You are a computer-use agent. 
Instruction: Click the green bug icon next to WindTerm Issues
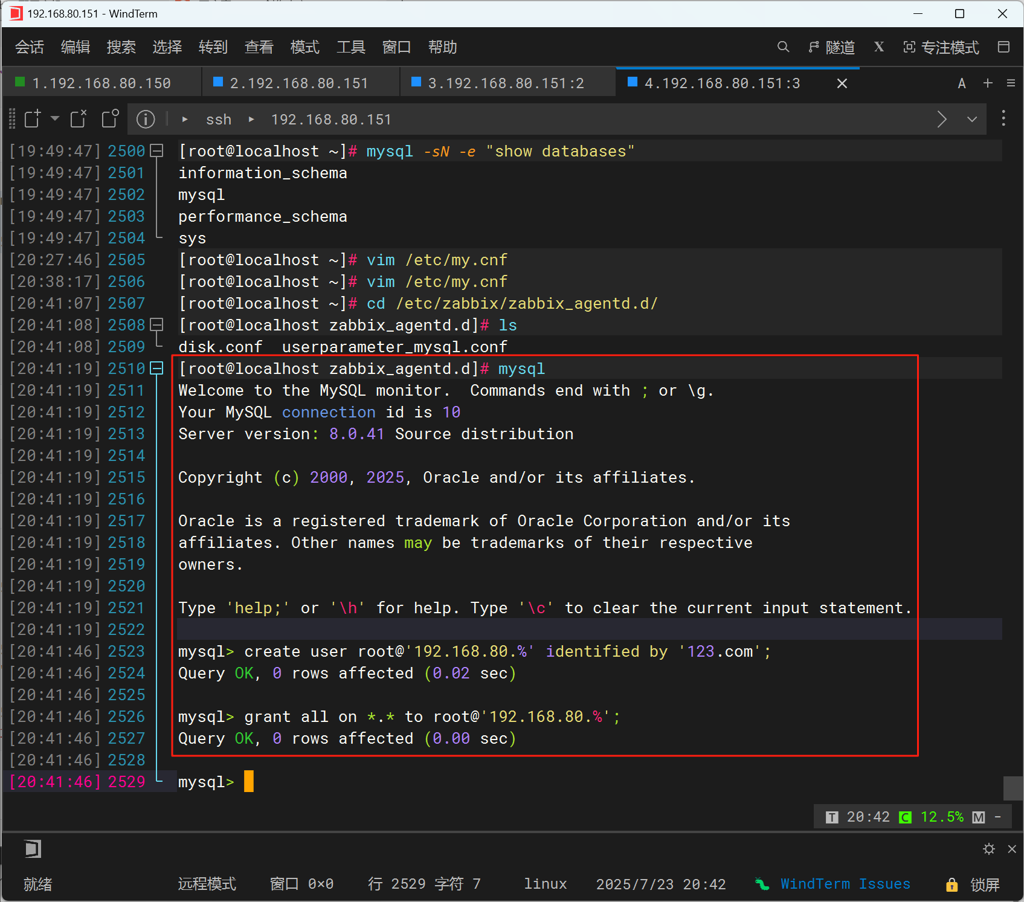[x=762, y=884]
